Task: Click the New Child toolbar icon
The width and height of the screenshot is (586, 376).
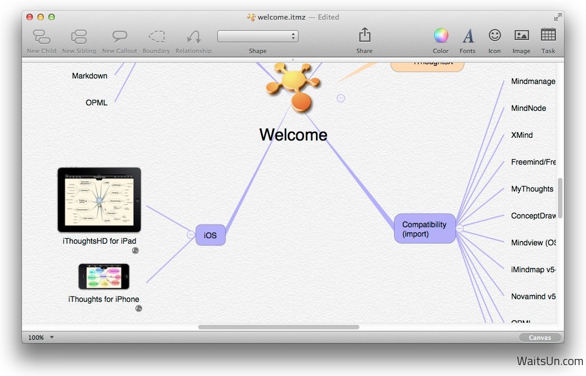Action: tap(42, 37)
